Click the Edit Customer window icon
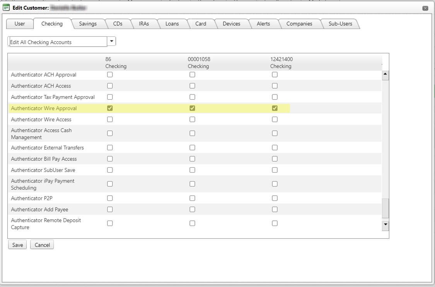Viewport: 435px width, 287px height. [x=6, y=8]
